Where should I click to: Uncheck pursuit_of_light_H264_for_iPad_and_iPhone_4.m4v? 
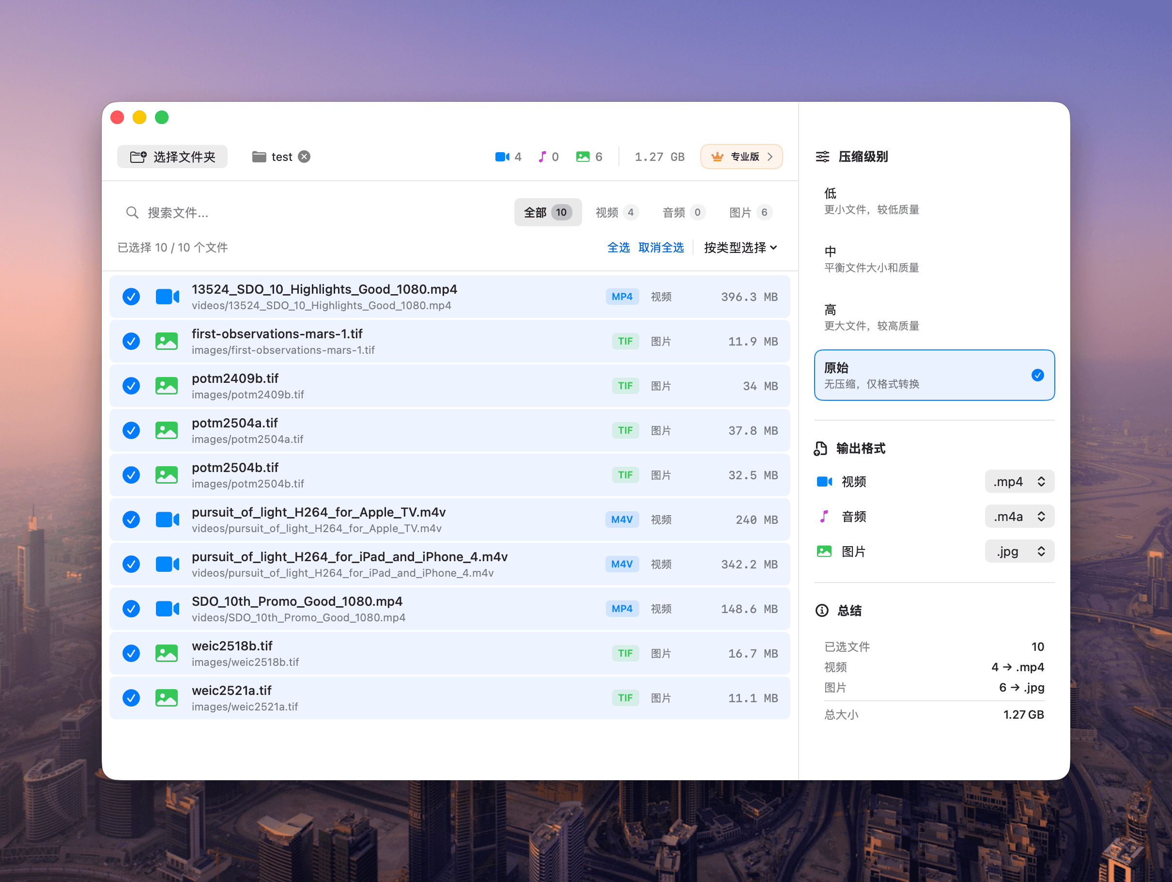point(131,564)
